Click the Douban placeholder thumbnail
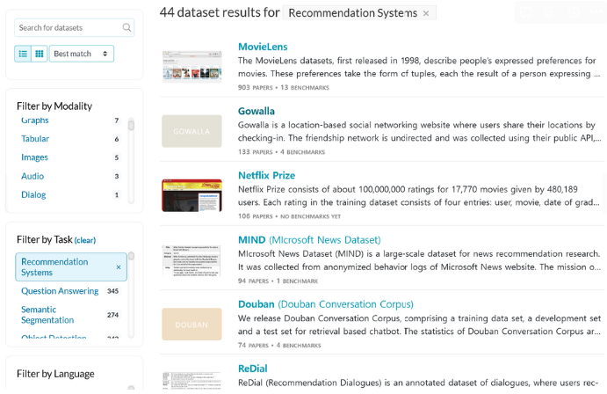Screen dimensions: 607x394 (191, 325)
